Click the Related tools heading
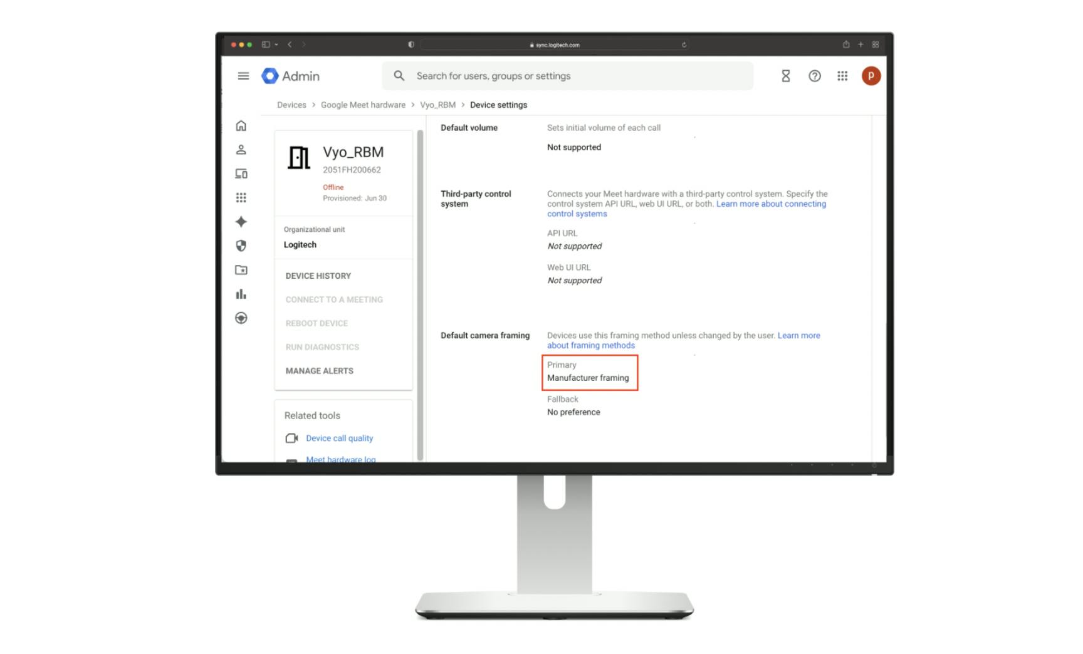Screen dimensions: 1083x654 coord(312,415)
